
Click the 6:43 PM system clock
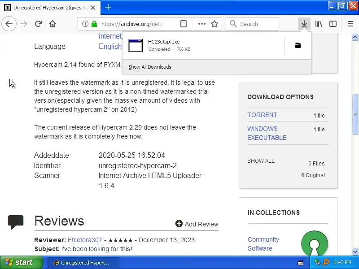342,262
